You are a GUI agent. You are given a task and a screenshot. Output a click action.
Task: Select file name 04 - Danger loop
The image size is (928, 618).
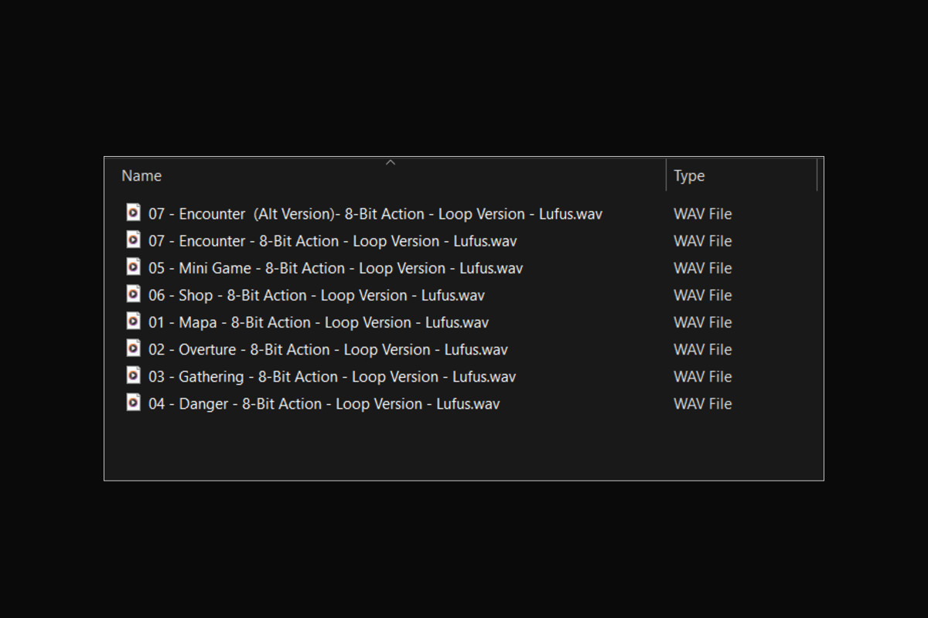tap(324, 403)
